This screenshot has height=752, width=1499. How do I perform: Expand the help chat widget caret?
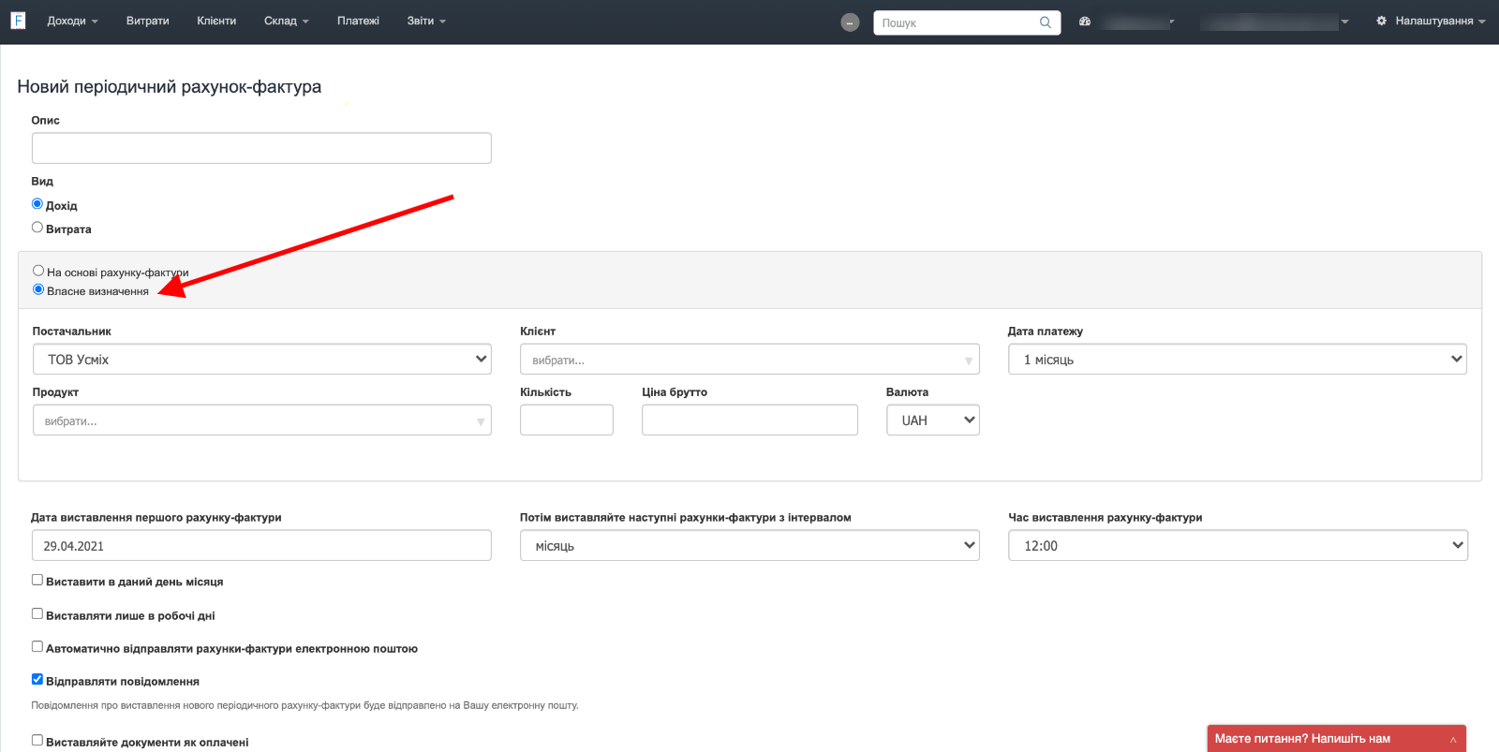(x=1453, y=739)
